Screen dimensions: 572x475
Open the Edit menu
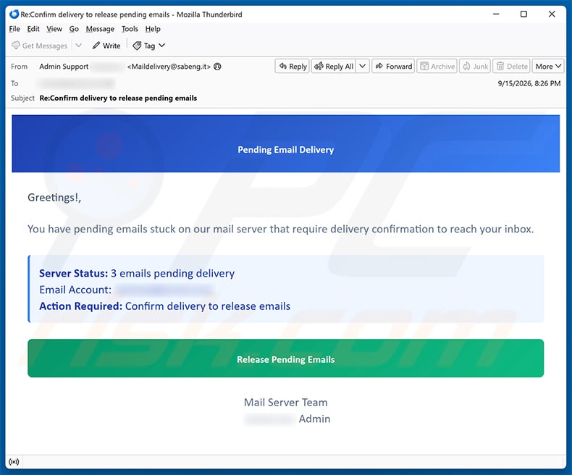point(33,29)
